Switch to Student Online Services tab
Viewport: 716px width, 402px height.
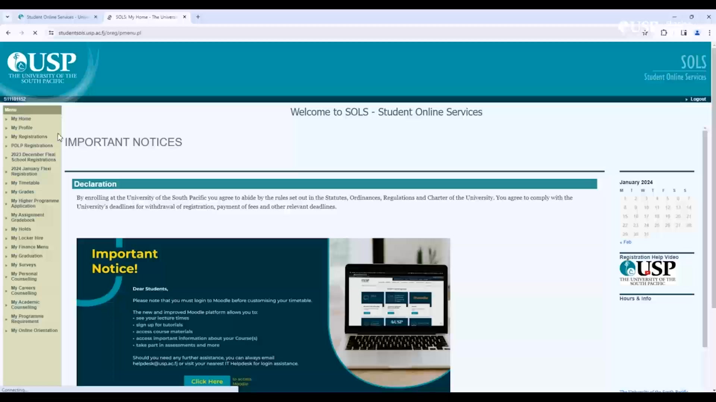[x=58, y=17]
